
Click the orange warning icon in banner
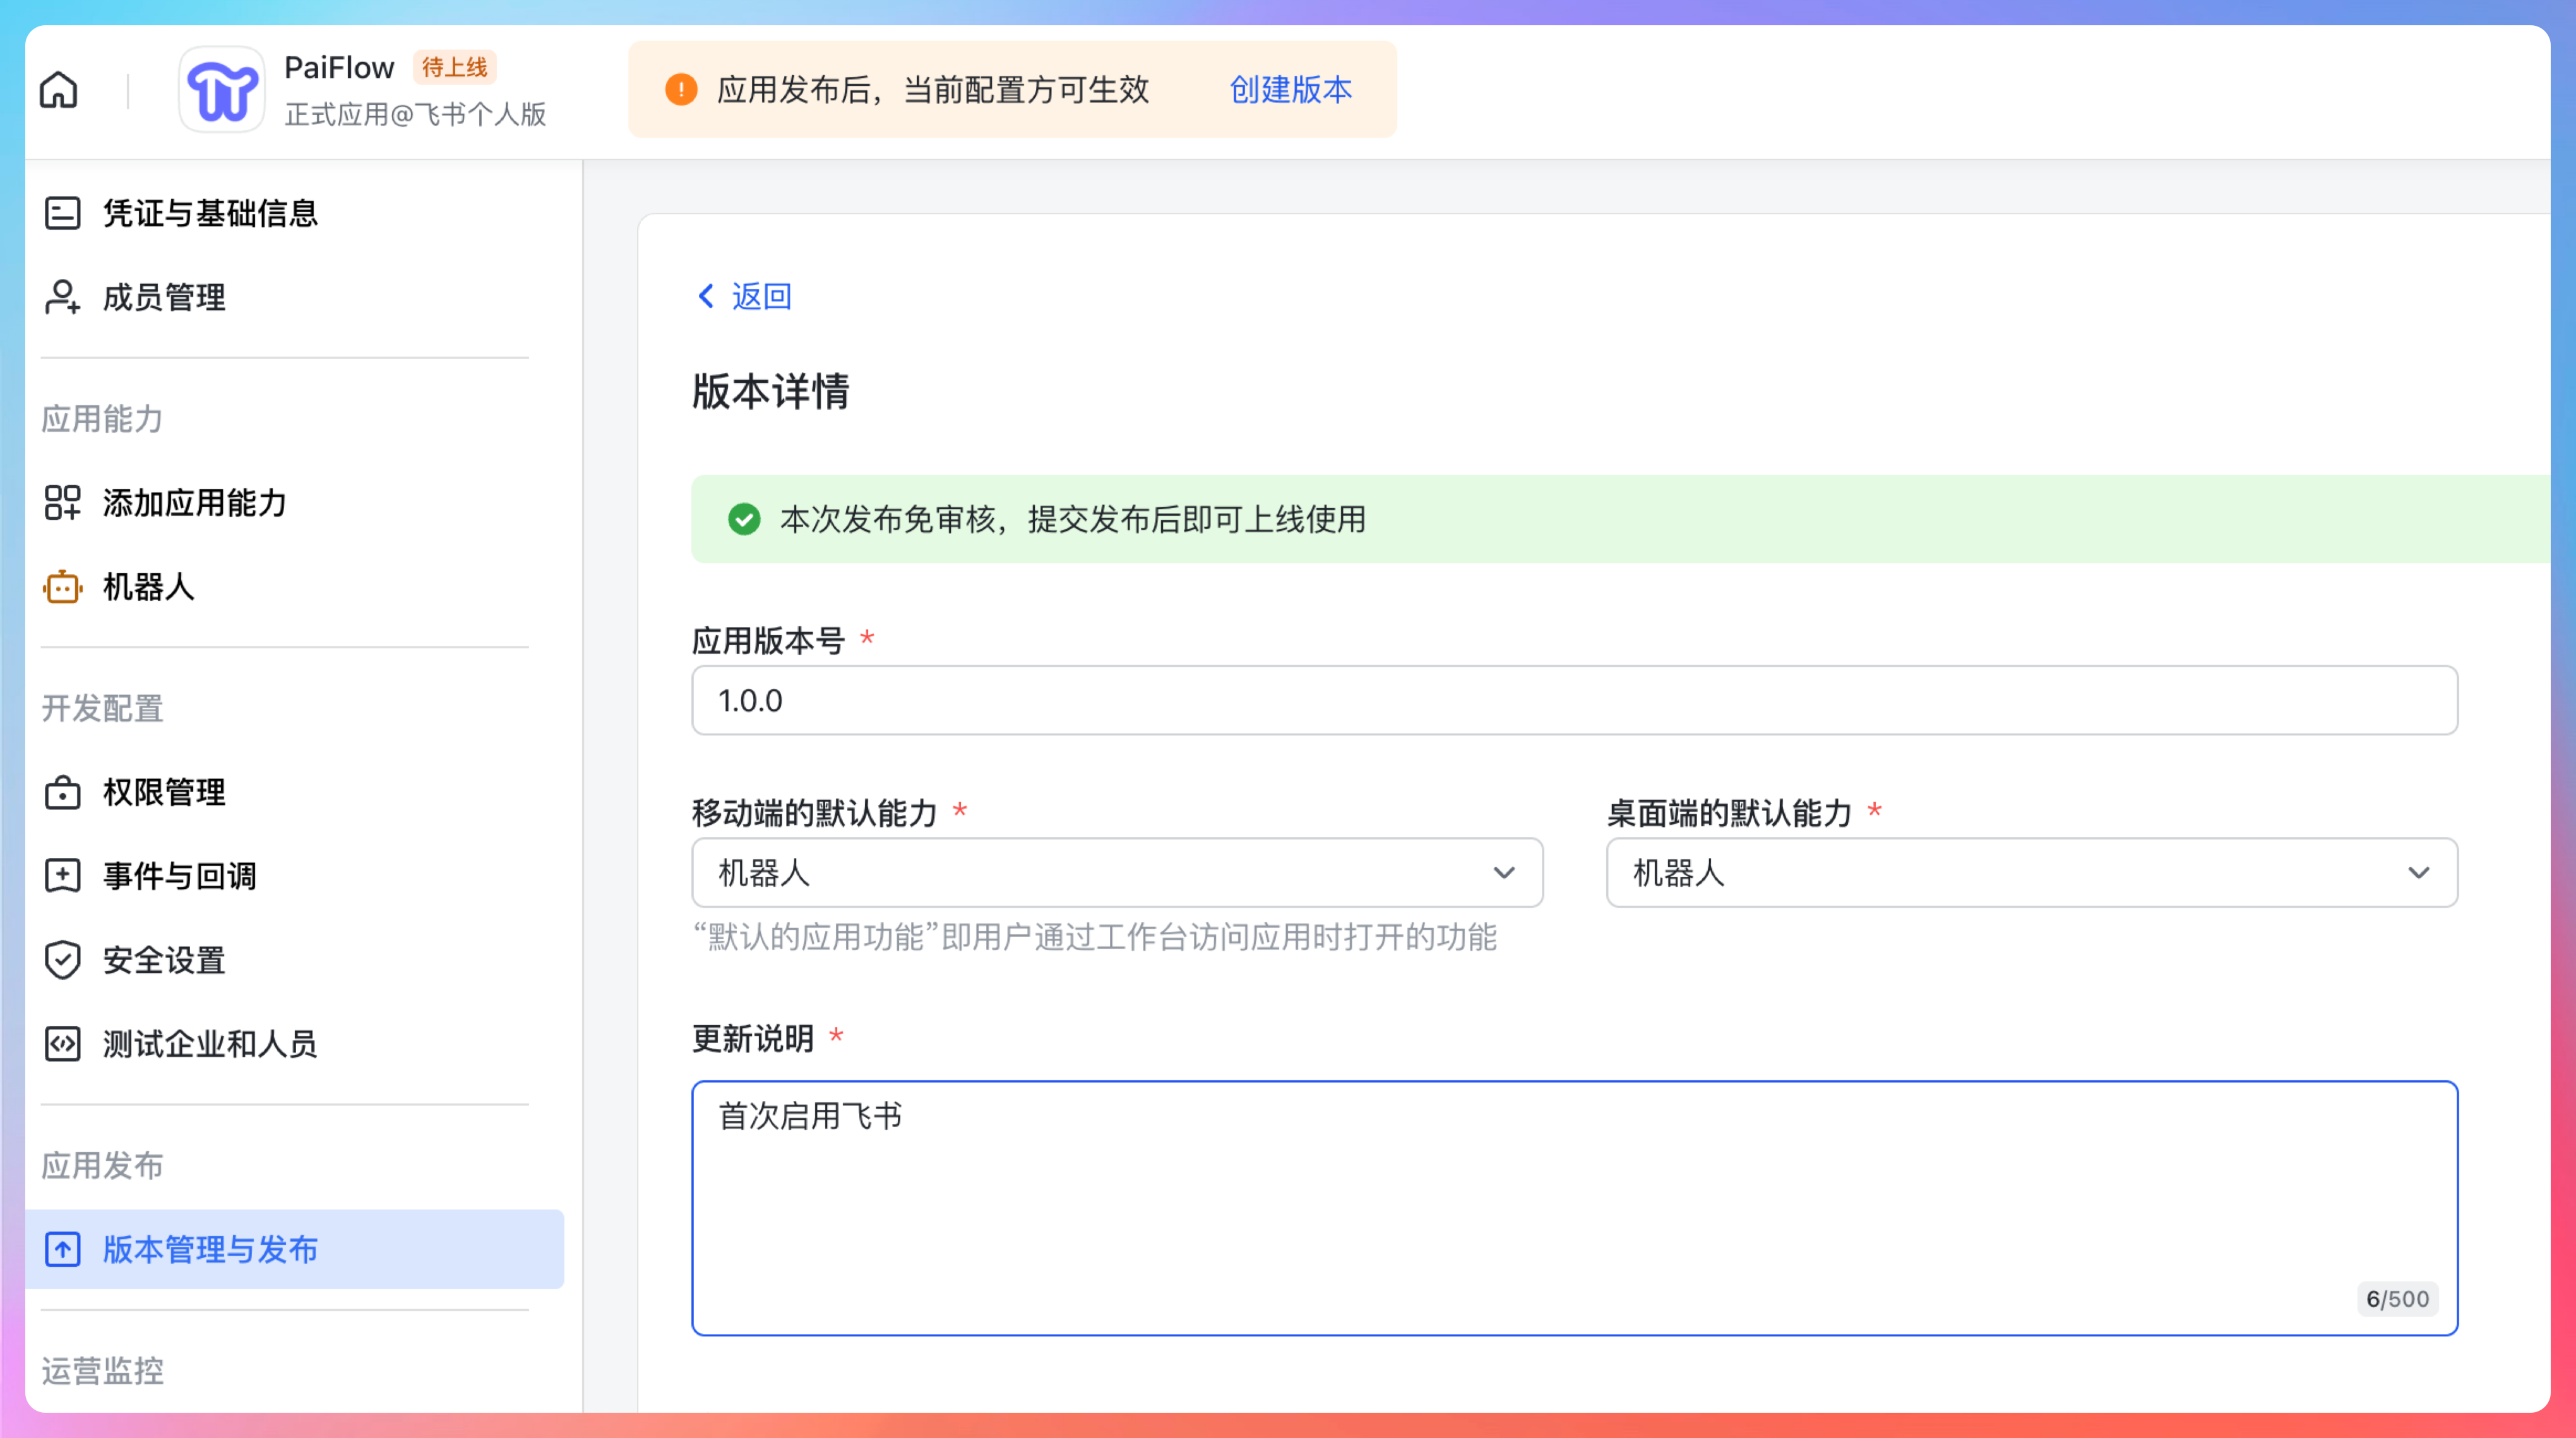pos(681,90)
